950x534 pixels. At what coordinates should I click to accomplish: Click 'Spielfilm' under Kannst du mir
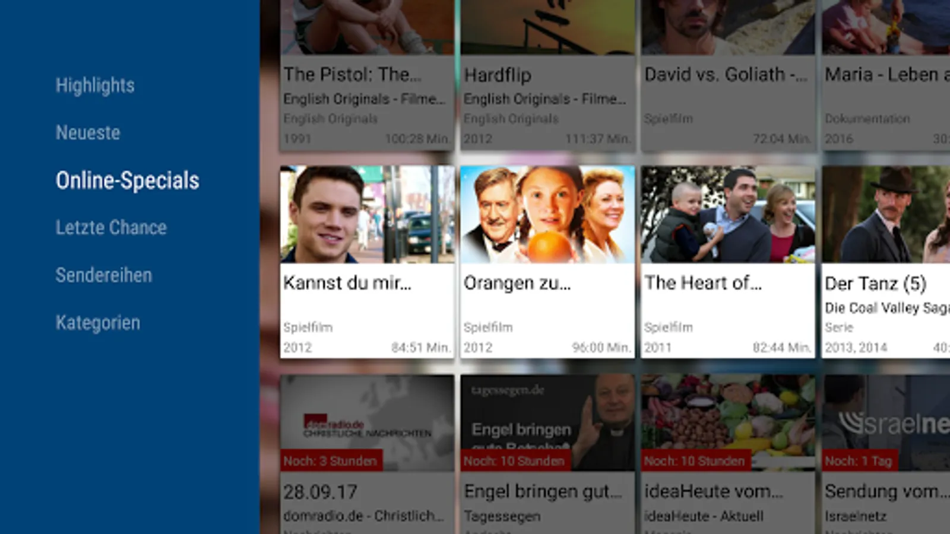click(x=308, y=328)
